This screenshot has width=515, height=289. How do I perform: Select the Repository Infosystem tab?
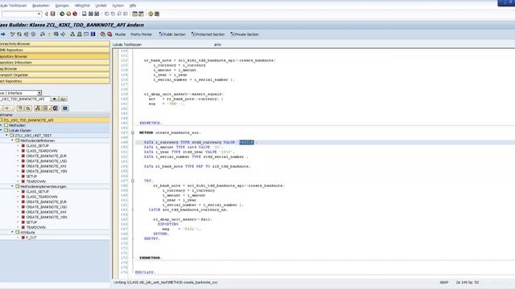[x=55, y=63]
